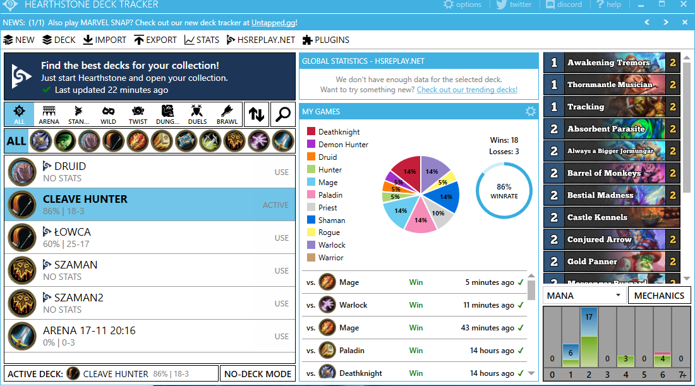Filter decks by Death Knight class icon
The image size is (695, 386).
[x=41, y=142]
